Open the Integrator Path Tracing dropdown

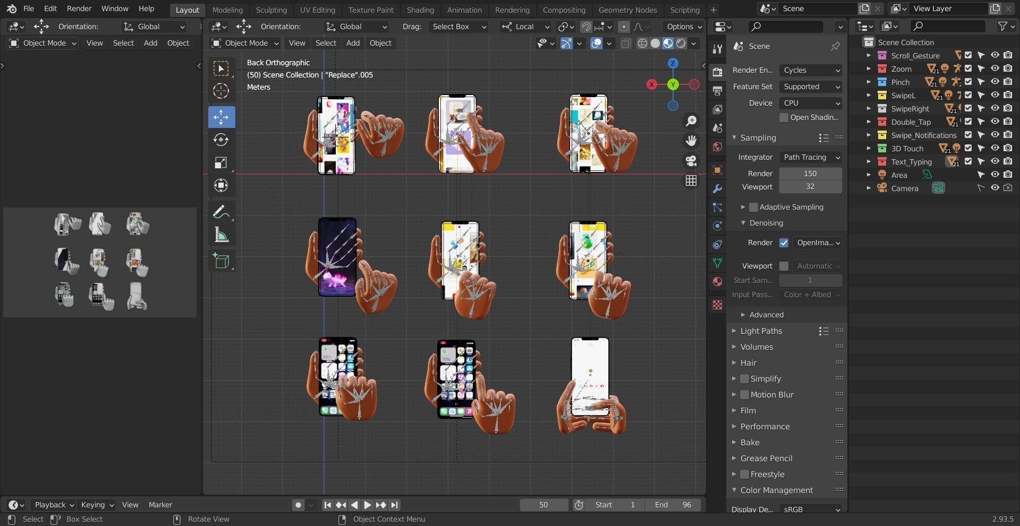(811, 157)
